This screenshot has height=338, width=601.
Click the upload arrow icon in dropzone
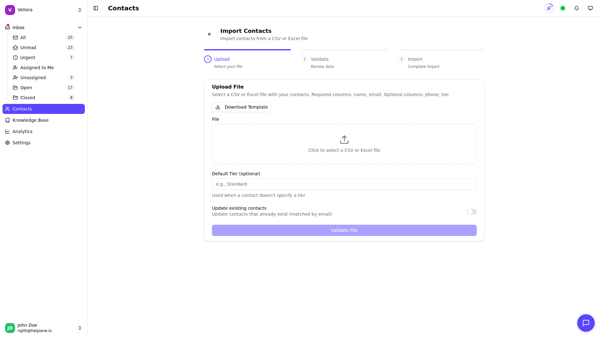pyautogui.click(x=344, y=139)
